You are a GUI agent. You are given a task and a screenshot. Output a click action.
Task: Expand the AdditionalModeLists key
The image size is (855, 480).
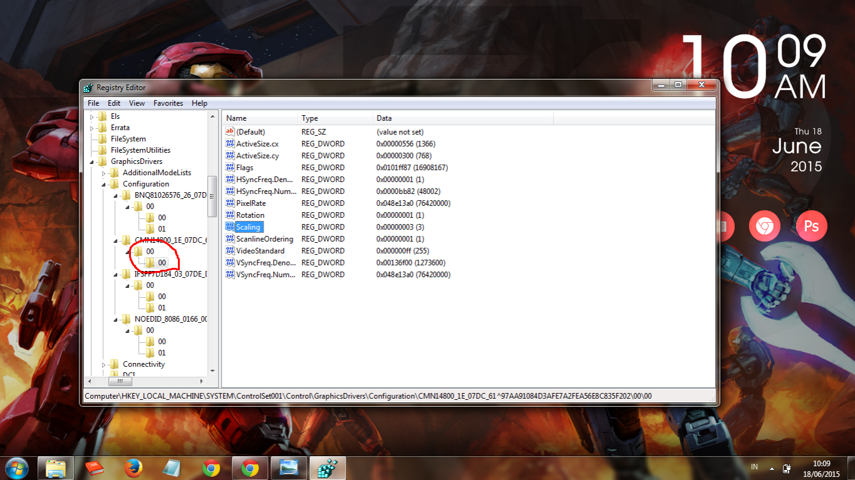click(x=104, y=173)
